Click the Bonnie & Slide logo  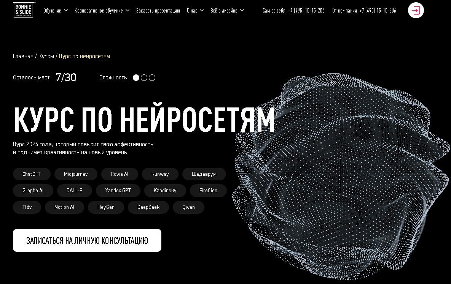[24, 10]
